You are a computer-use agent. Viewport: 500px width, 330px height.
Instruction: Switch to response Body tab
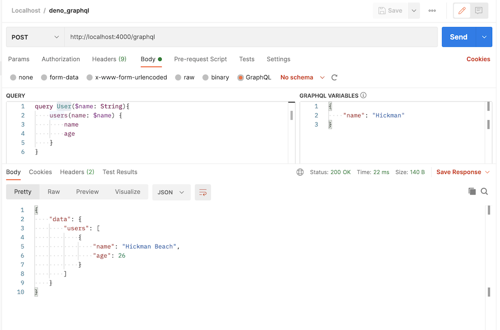pyautogui.click(x=13, y=172)
